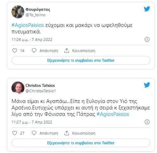Visit the @ChristosTatsio1 handle
This screenshot has width=157, height=153.
(41, 91)
